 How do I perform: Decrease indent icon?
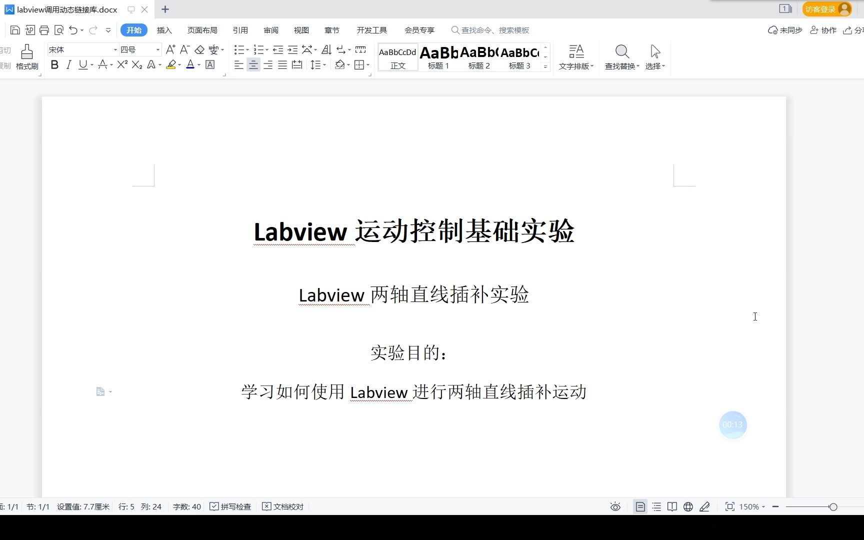pyautogui.click(x=278, y=49)
